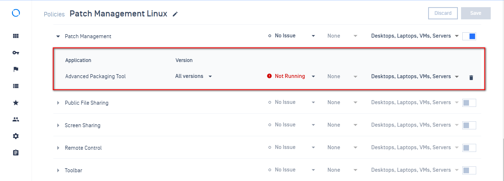Screen dimensions: 504x181
Task: Open the key icon in sidebar
Action: coord(16,53)
